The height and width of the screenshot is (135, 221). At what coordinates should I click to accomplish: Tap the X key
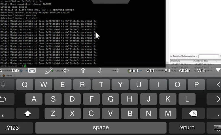(x=72, y=113)
